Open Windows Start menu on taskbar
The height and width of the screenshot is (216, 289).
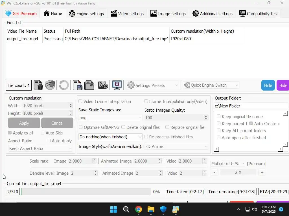click(113, 209)
